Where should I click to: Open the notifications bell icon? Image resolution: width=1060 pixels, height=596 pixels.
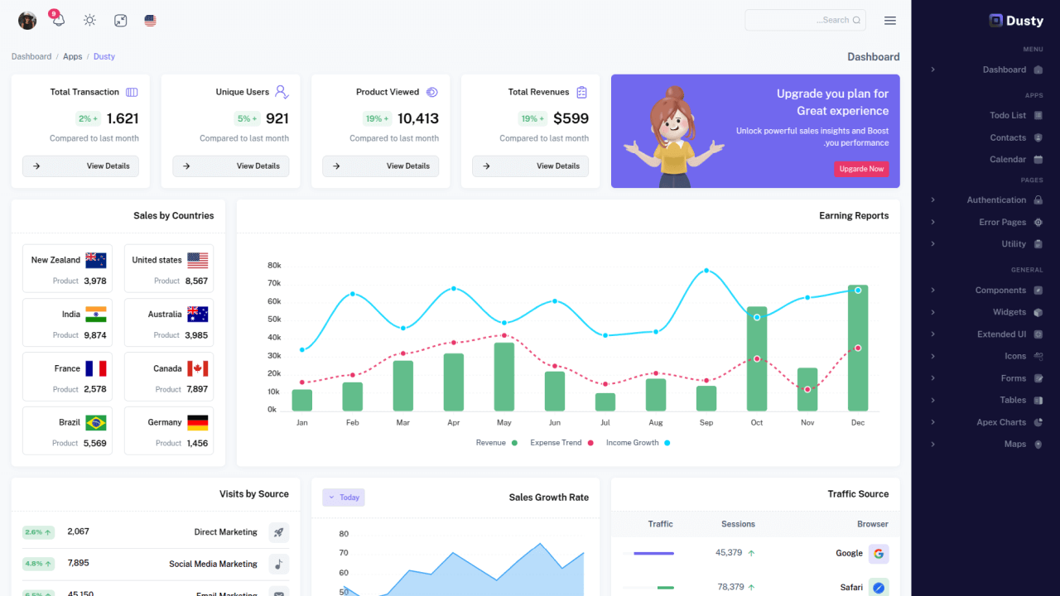click(x=58, y=20)
